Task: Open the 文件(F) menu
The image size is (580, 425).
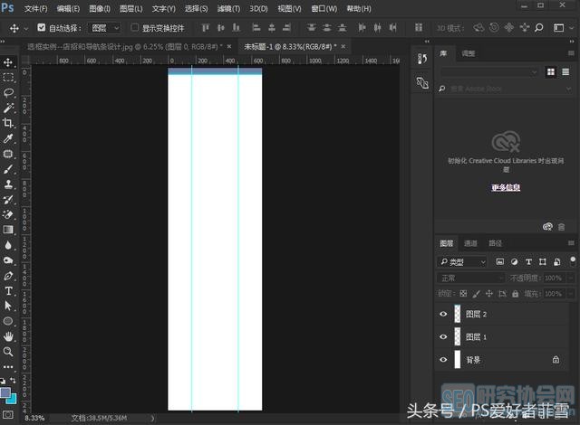Action: tap(36, 8)
